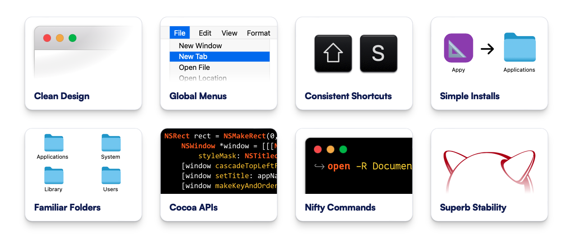563x243 pixels.
Task: Open the Library folder icon
Action: (54, 175)
